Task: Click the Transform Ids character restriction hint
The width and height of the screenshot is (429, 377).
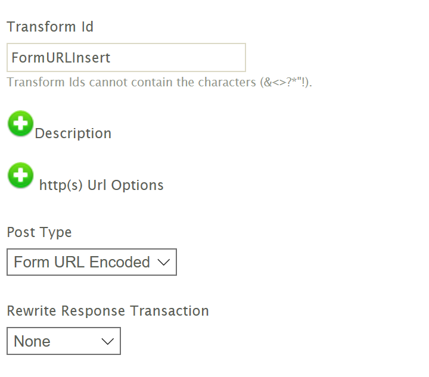Action: 159,82
